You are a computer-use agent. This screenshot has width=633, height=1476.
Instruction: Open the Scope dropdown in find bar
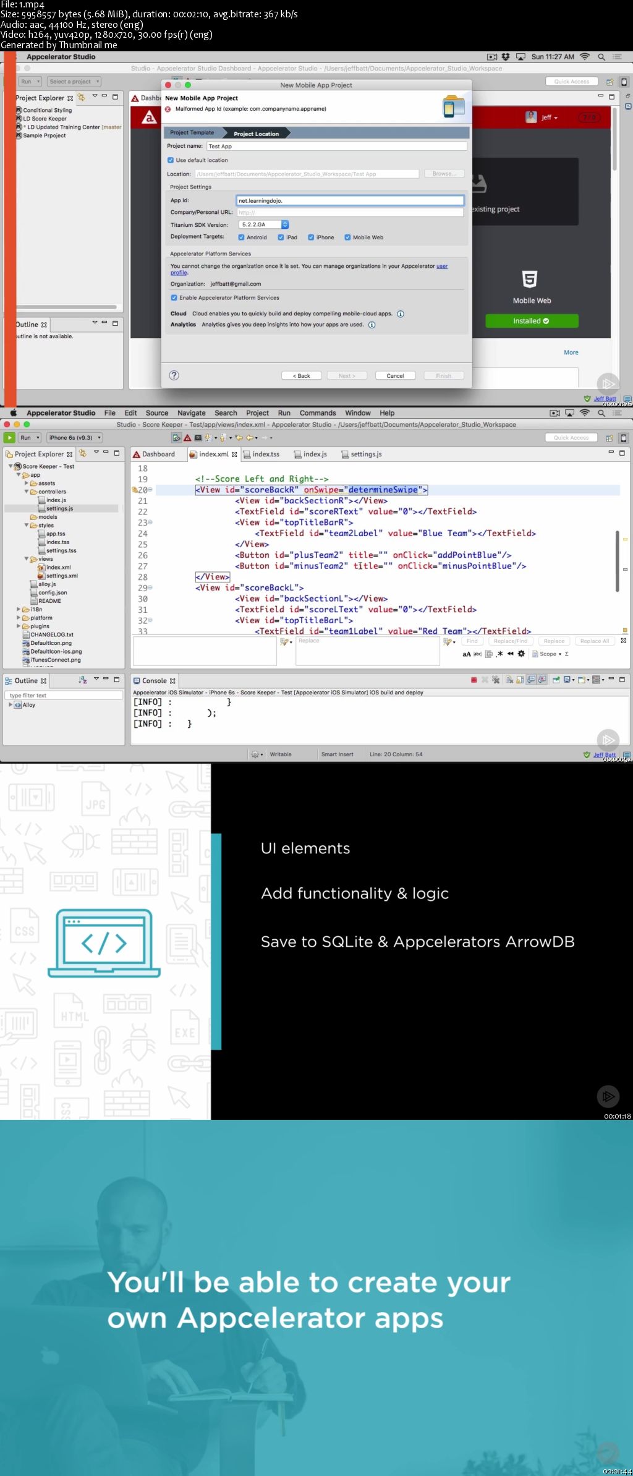click(546, 654)
